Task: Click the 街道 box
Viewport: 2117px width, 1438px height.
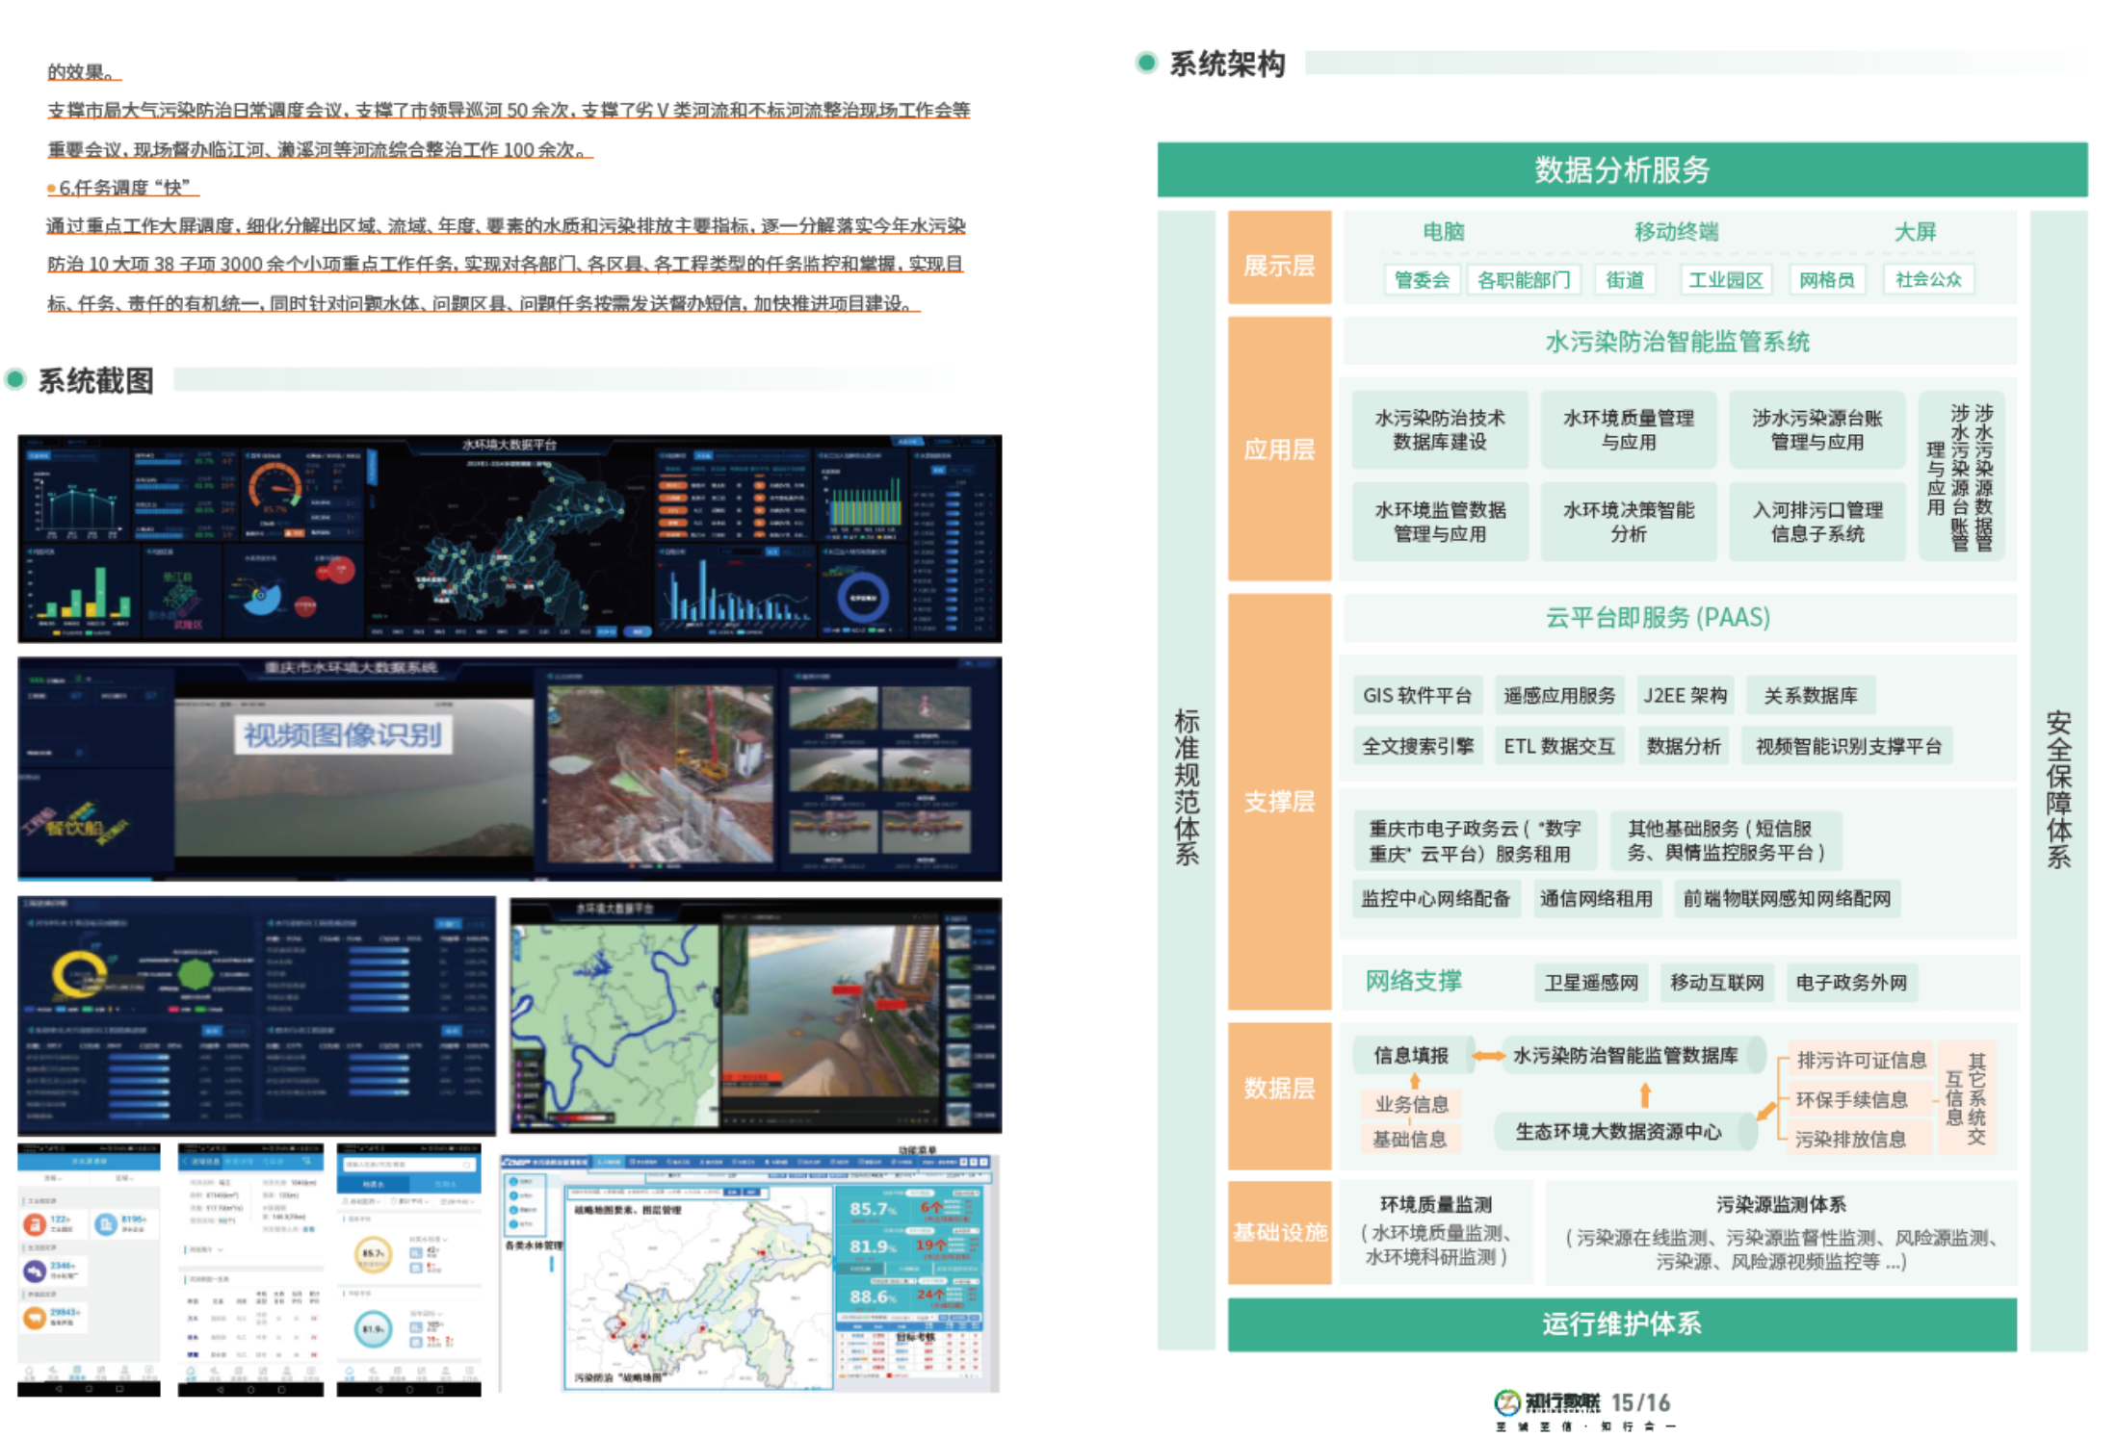Action: [x=1625, y=279]
